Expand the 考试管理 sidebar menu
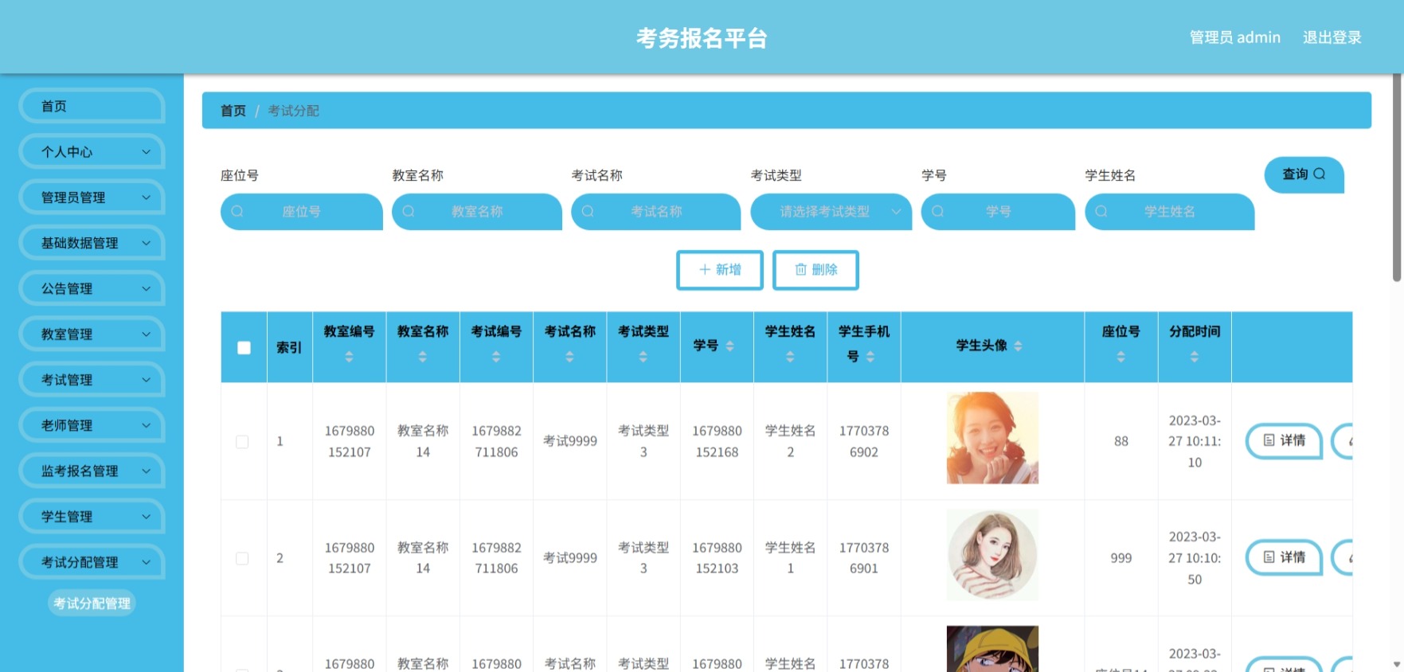Viewport: 1404px width, 672px height. tap(92, 380)
